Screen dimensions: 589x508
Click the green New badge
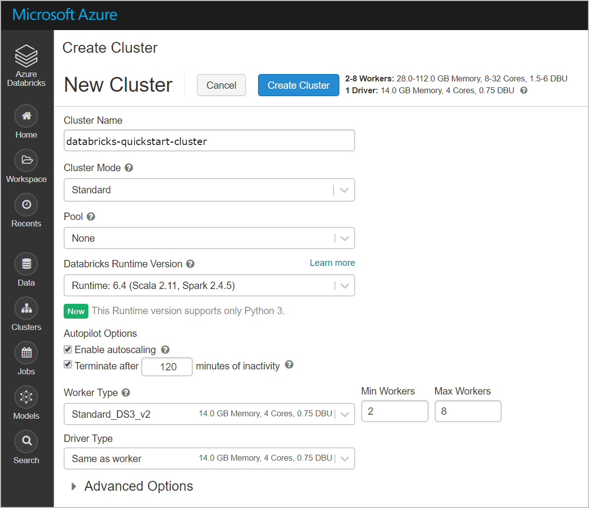pos(76,311)
